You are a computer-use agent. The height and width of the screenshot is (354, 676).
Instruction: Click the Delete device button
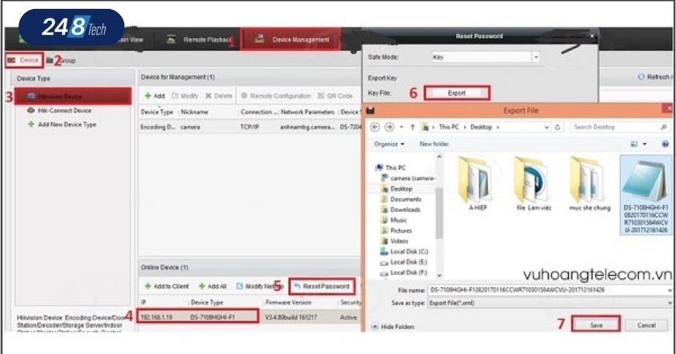point(218,96)
